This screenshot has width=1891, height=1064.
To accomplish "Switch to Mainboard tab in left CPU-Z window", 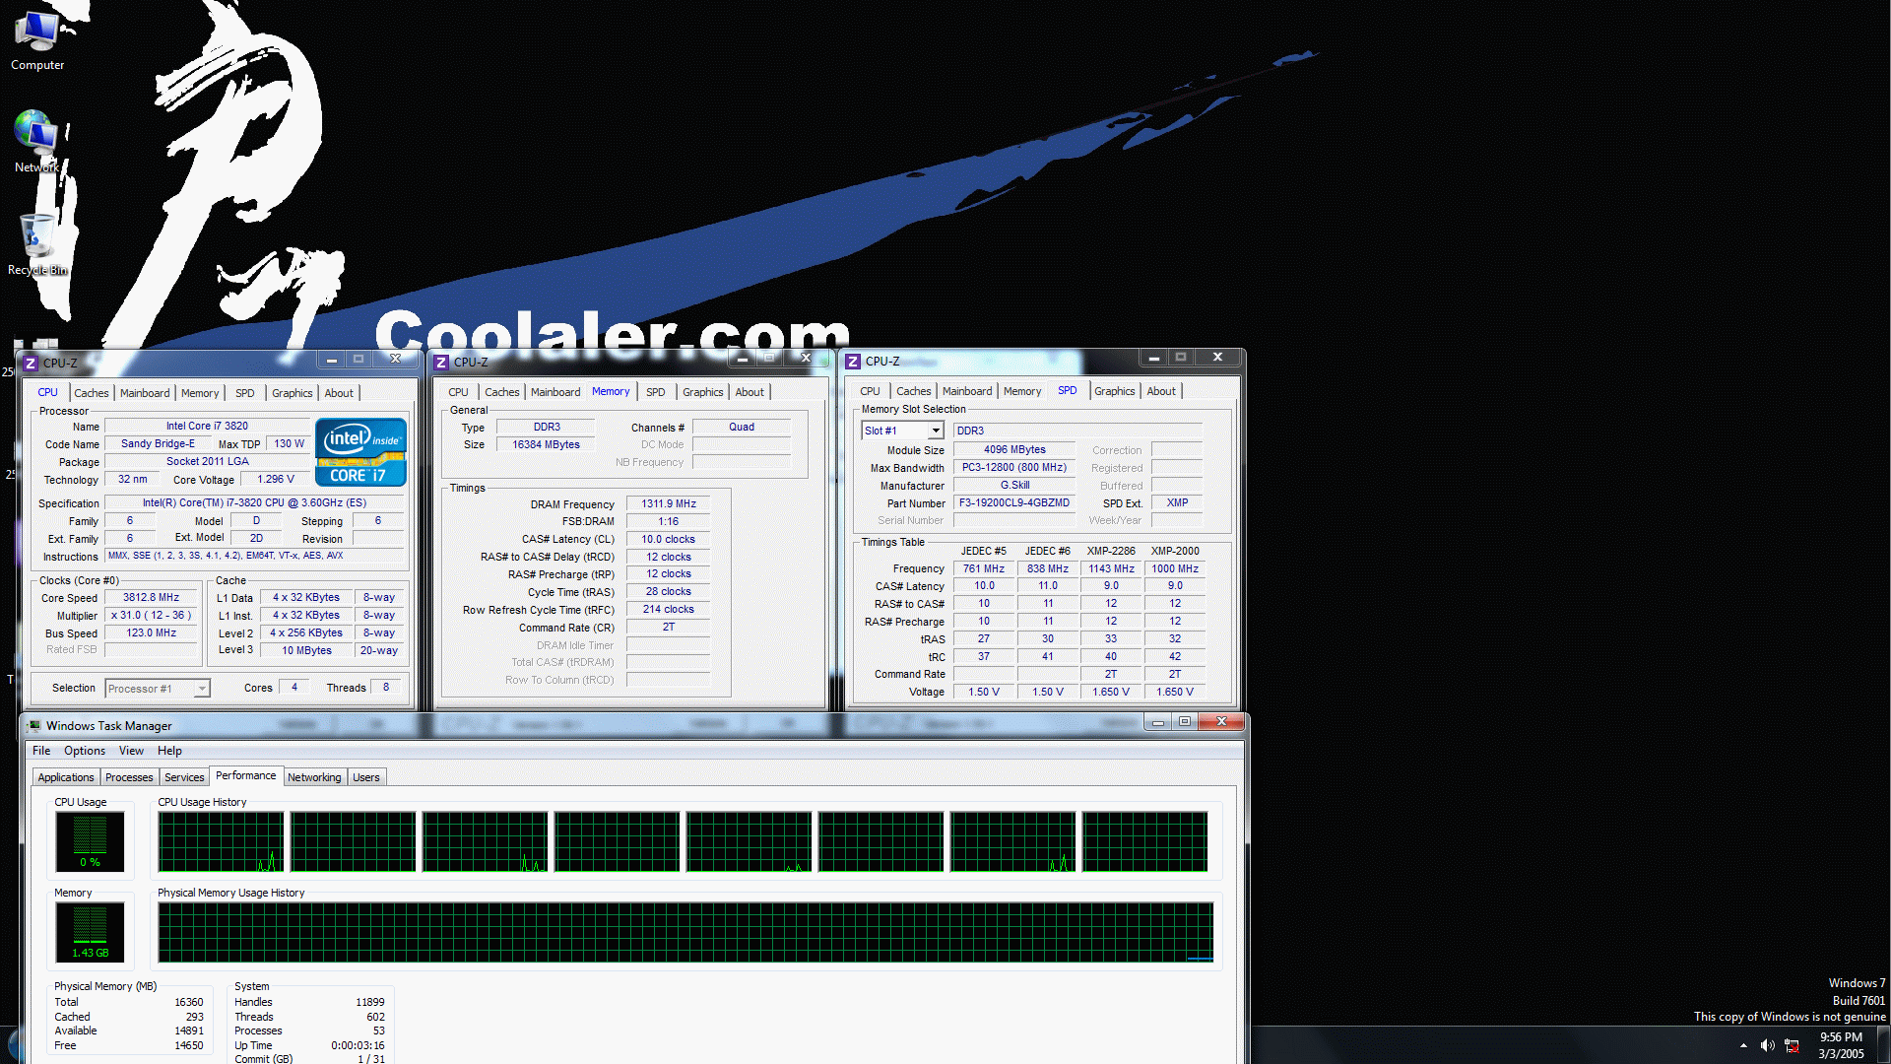I will pos(145,393).
